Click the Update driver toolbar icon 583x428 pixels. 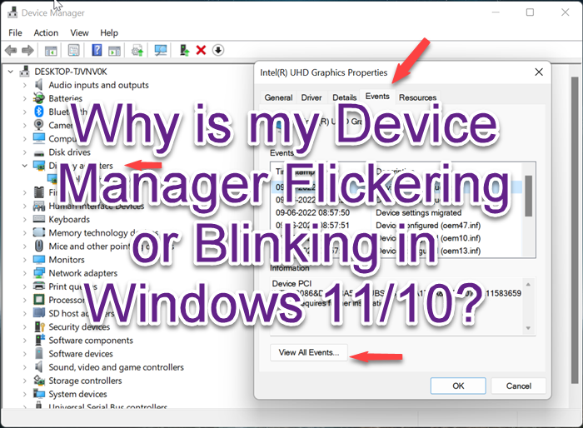tap(137, 50)
